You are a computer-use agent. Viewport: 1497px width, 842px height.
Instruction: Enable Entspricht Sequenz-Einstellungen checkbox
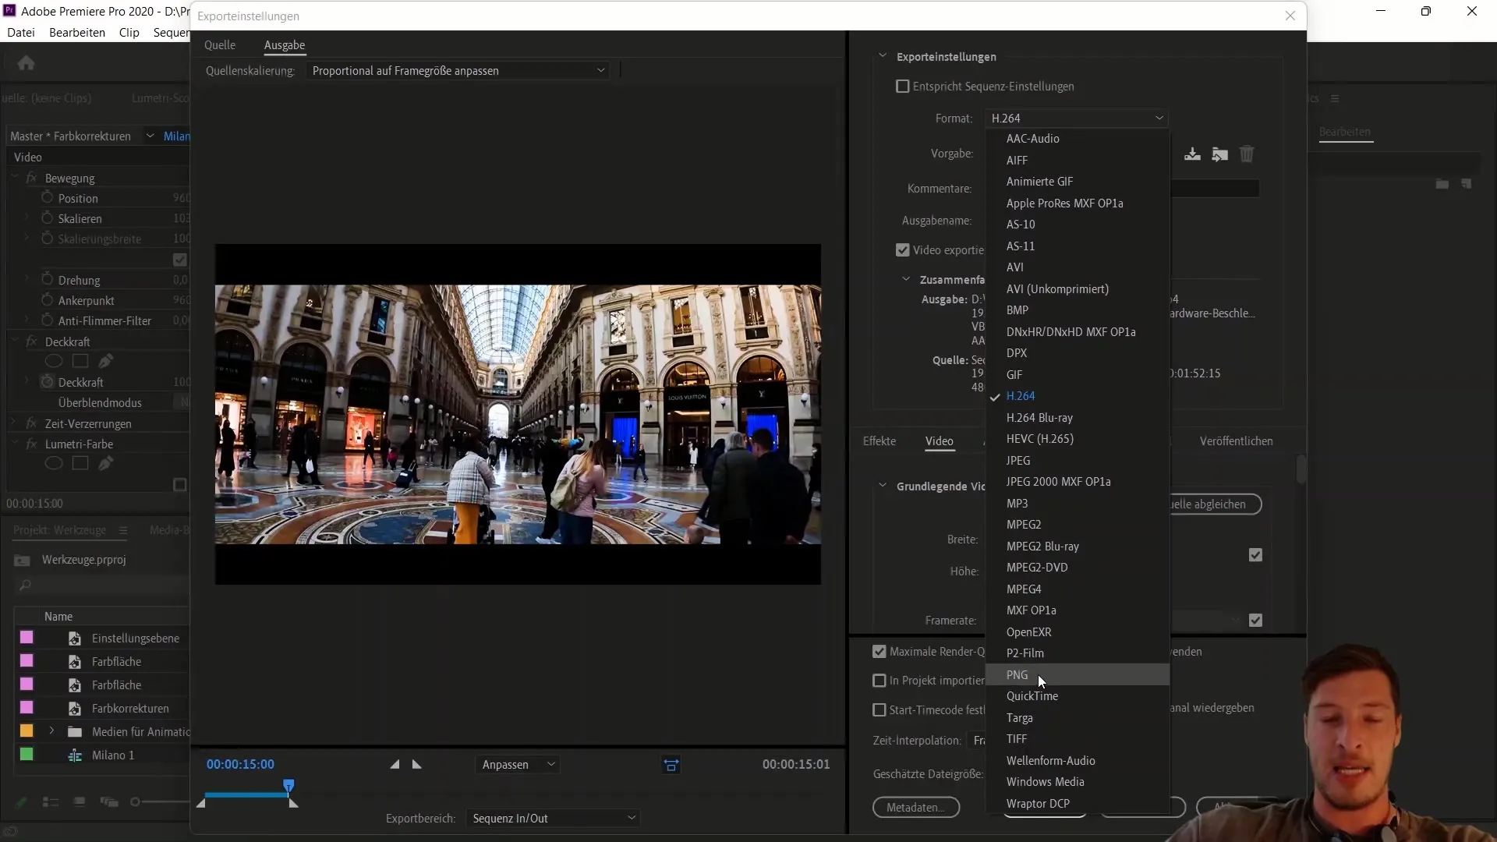tap(903, 87)
